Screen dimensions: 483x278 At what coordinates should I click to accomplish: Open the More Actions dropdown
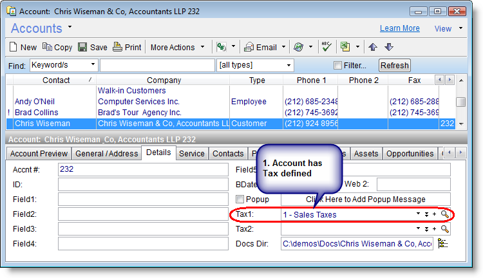(x=177, y=47)
